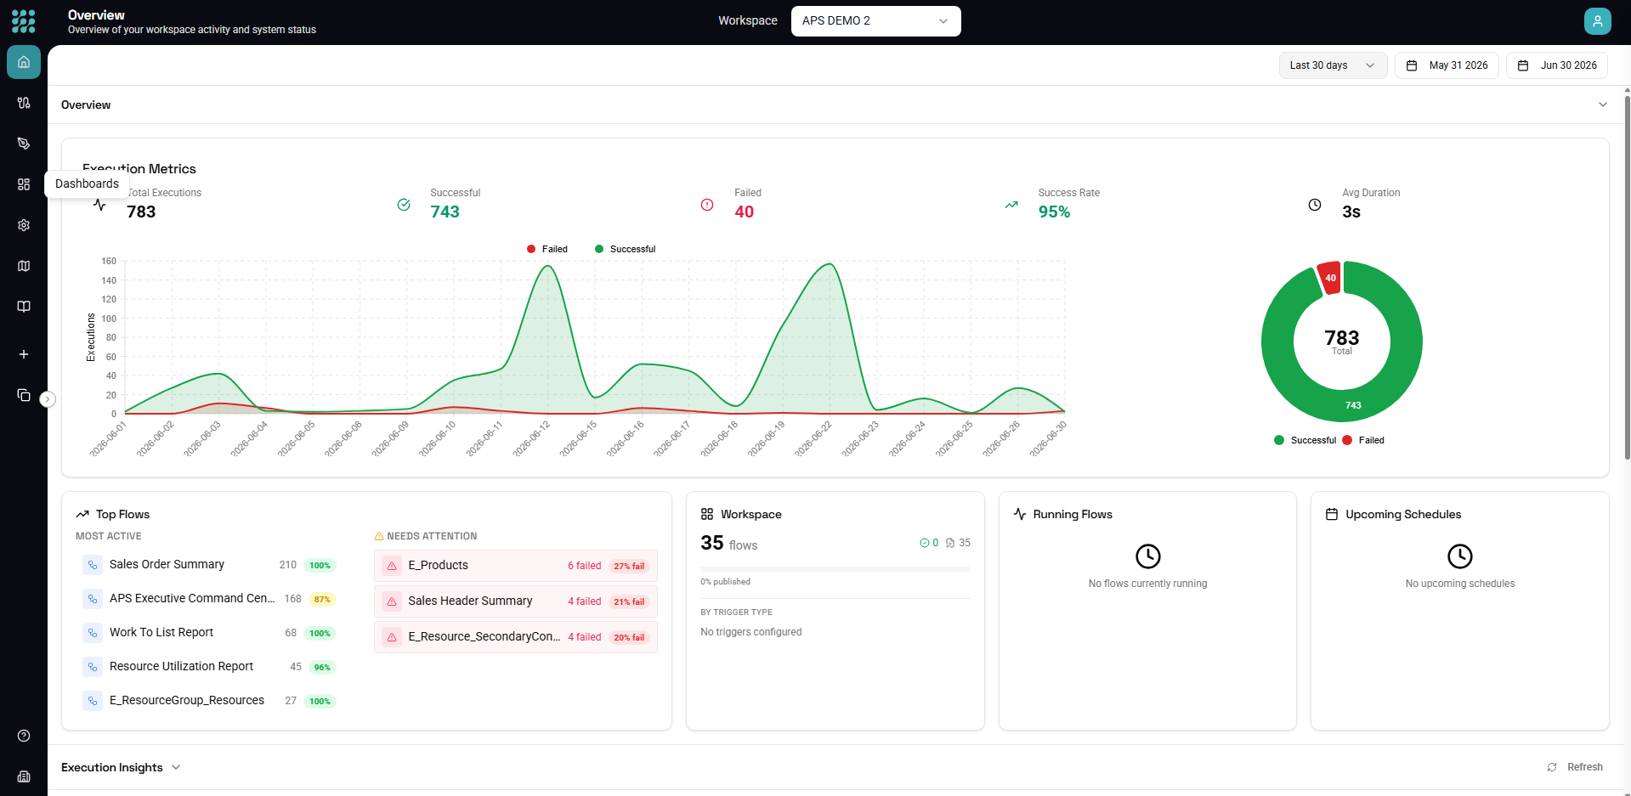Open the E_ResourceGroup_Resources flow
Image resolution: width=1631 pixels, height=796 pixels.
[209, 701]
